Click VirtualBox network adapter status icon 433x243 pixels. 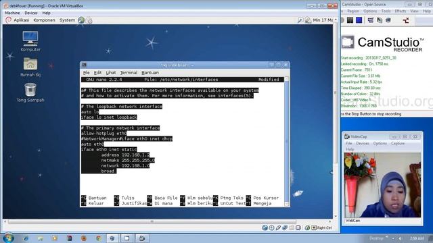tap(285, 227)
